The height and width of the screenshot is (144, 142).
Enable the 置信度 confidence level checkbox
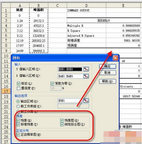19,88
